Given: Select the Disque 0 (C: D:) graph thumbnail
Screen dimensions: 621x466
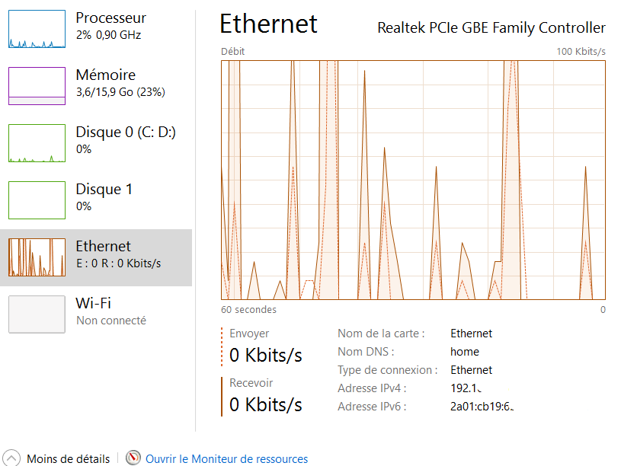Looking at the screenshot, I should [x=37, y=143].
